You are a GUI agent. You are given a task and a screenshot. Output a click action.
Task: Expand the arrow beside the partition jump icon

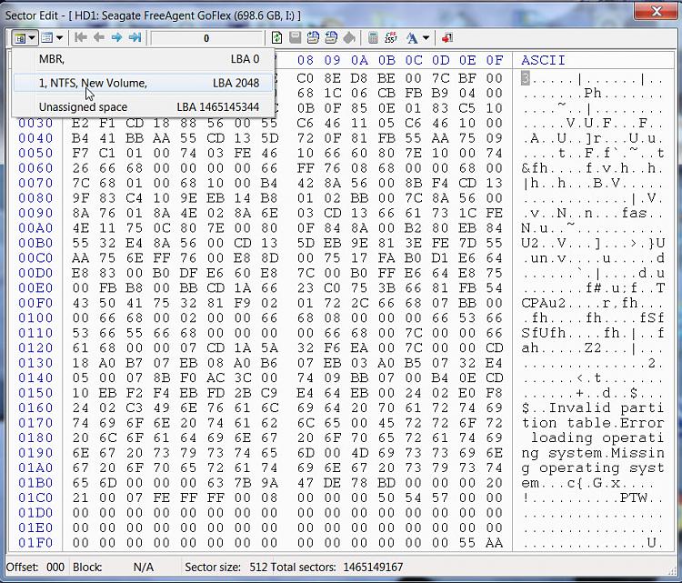tap(32, 38)
